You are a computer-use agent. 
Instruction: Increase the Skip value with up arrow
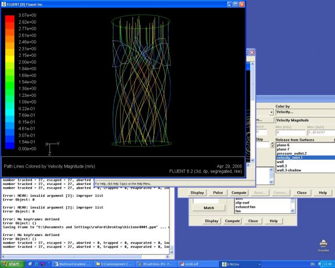272,143
